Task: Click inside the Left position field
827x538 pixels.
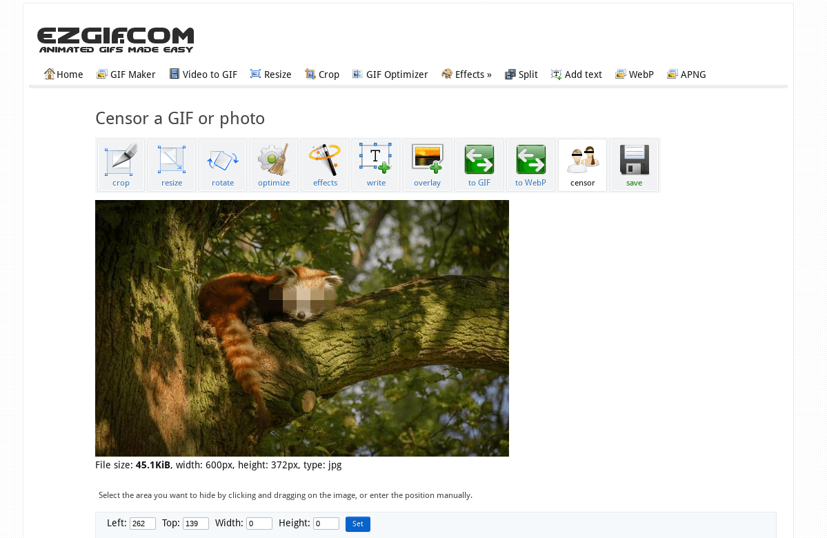Action: pos(142,524)
